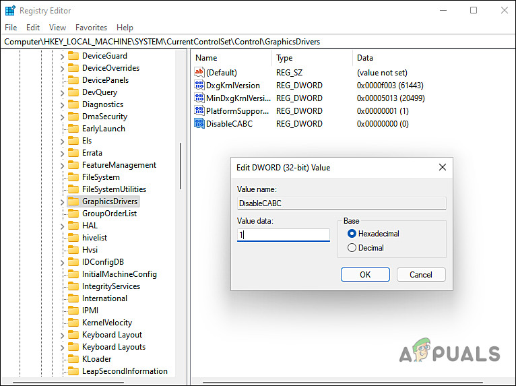This screenshot has width=516, height=386.
Task: Click the Errata folder icon
Action: tap(73, 153)
